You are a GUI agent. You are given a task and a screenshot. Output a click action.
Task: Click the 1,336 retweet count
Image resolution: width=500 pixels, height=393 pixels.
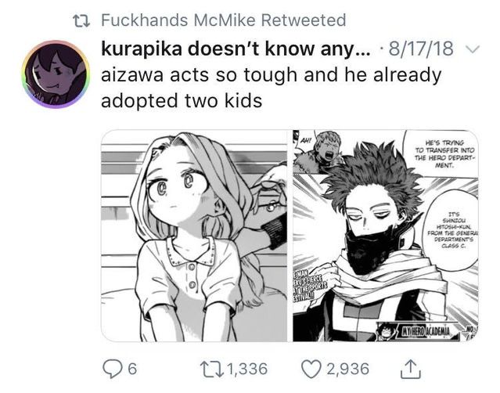(x=247, y=369)
